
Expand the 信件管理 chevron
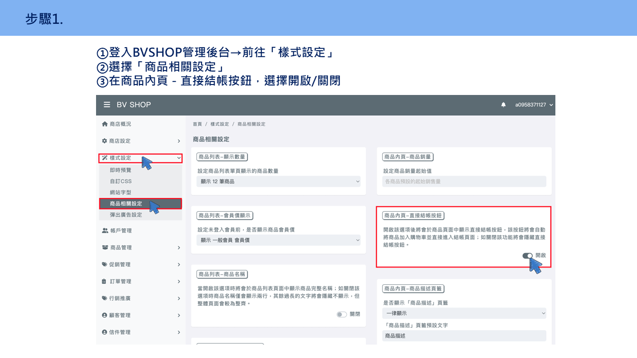(x=179, y=332)
